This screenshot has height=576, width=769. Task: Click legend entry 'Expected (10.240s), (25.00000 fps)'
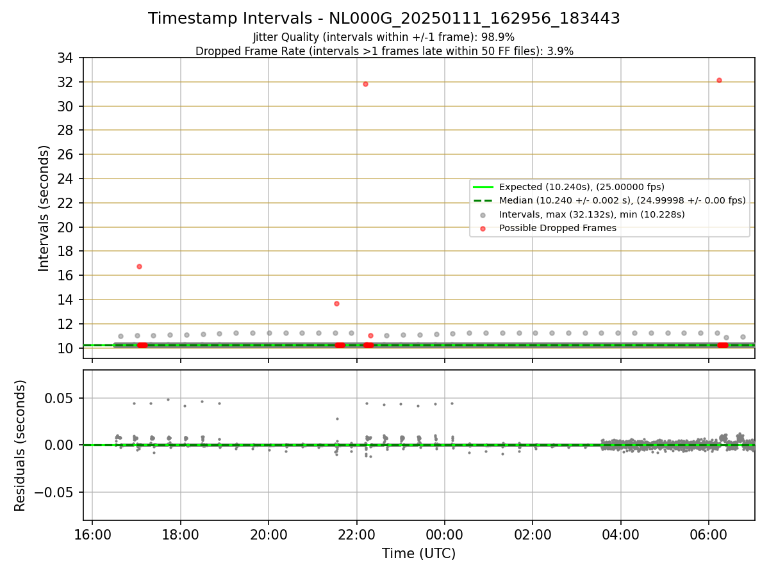click(582, 187)
